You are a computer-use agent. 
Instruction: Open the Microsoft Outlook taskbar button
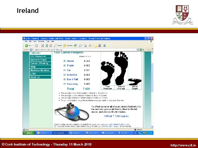44,133
